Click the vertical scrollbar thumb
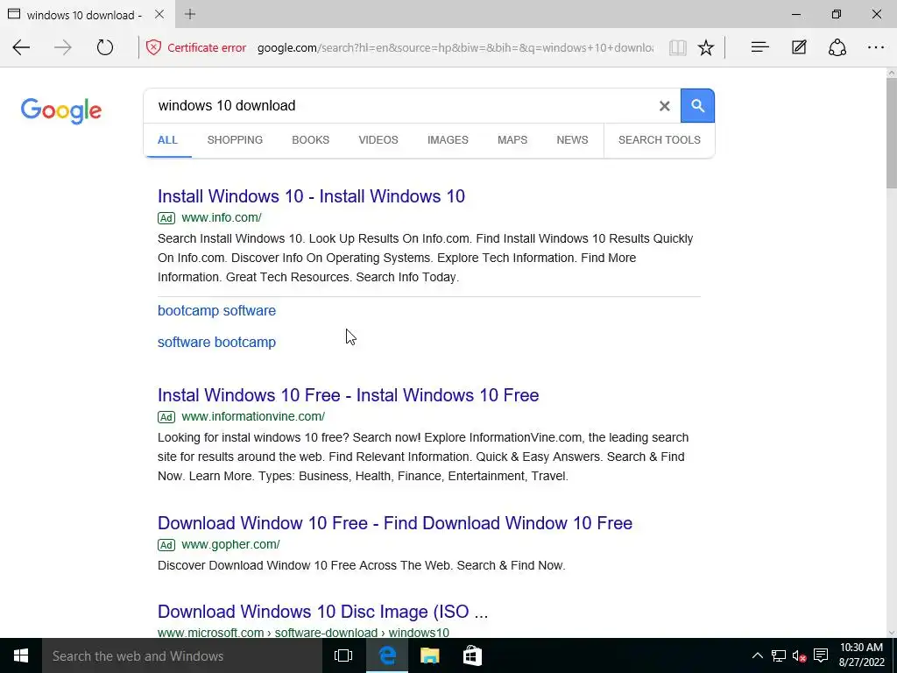 (891, 133)
